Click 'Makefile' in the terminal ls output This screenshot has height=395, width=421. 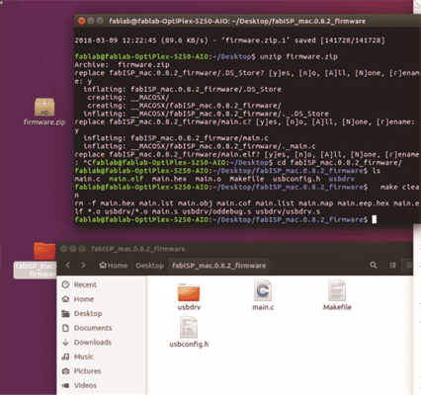(x=247, y=179)
